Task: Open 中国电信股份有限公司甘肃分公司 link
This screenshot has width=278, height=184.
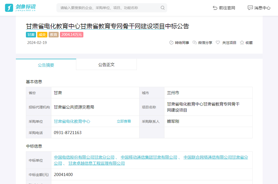Action: click(x=84, y=157)
